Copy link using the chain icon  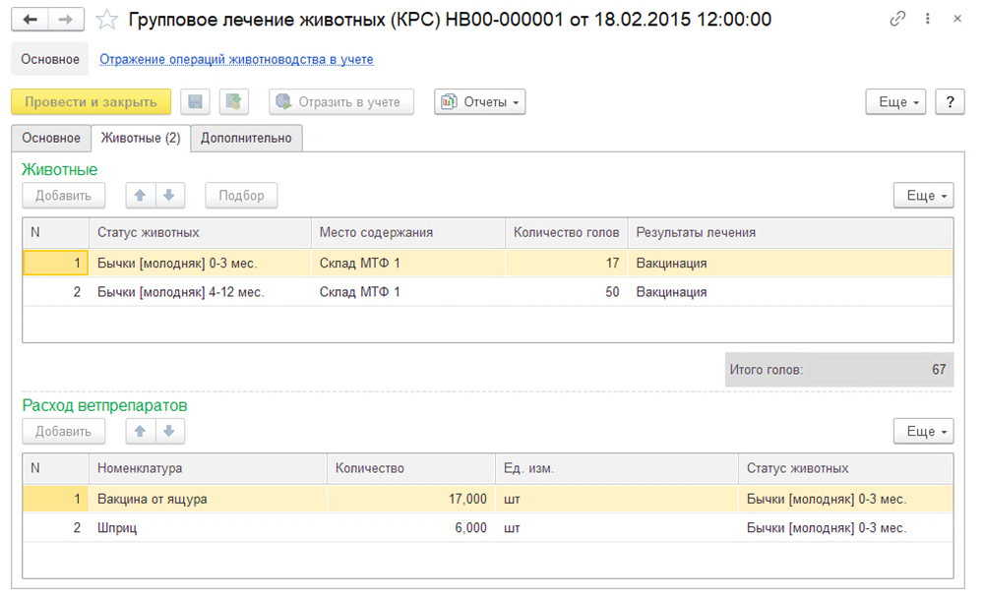[x=897, y=19]
